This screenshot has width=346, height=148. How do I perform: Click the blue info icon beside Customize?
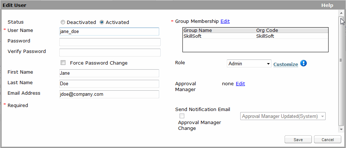(303, 63)
